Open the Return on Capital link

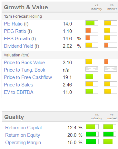24,128
